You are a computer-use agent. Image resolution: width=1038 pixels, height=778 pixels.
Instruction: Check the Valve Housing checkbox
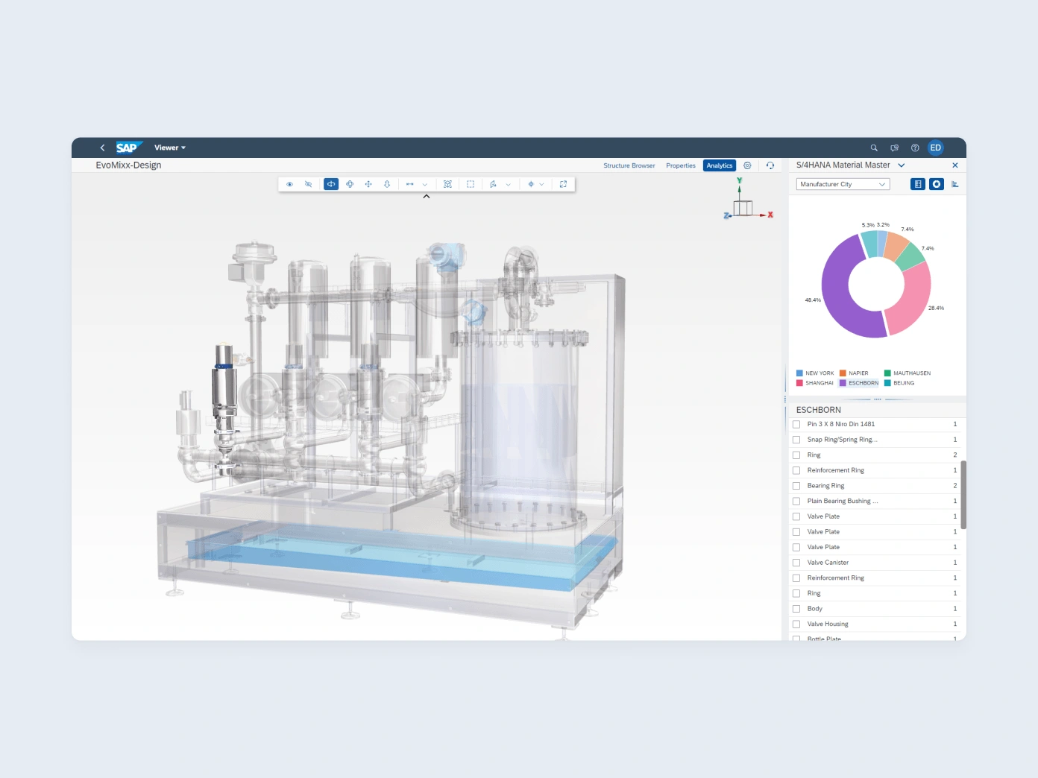pos(796,624)
